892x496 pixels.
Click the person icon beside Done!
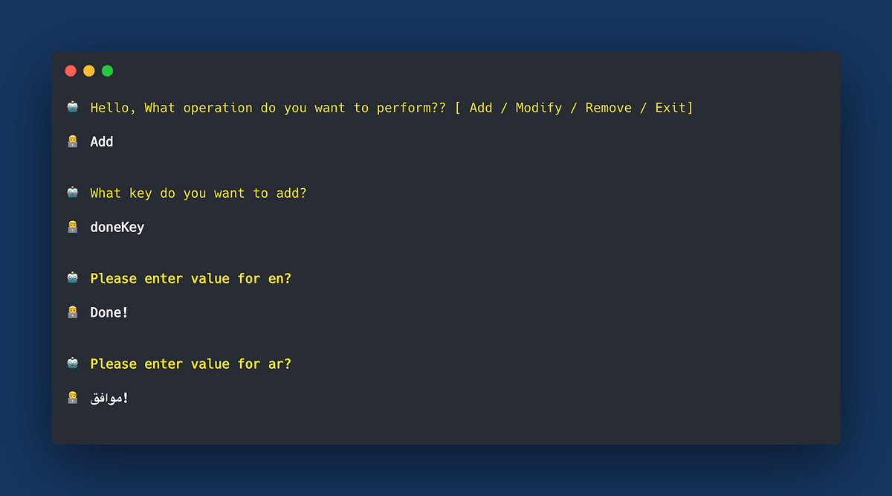point(71,312)
